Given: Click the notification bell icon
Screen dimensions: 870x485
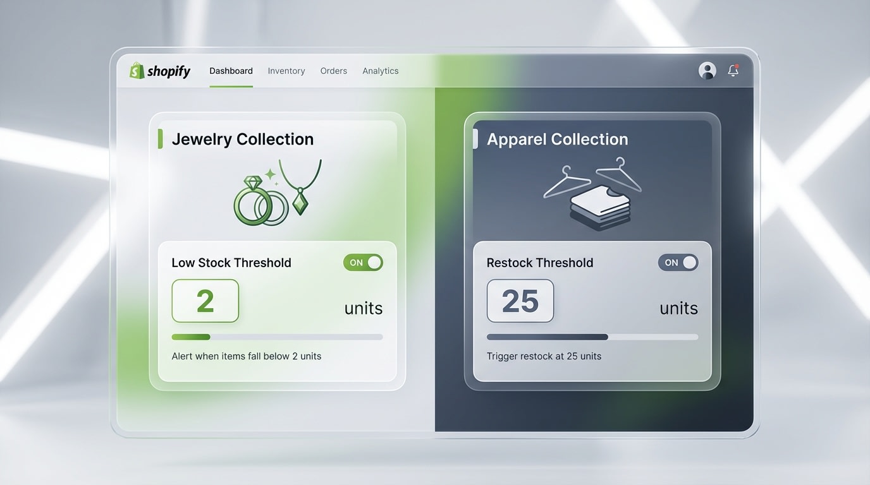Looking at the screenshot, I should (x=732, y=71).
